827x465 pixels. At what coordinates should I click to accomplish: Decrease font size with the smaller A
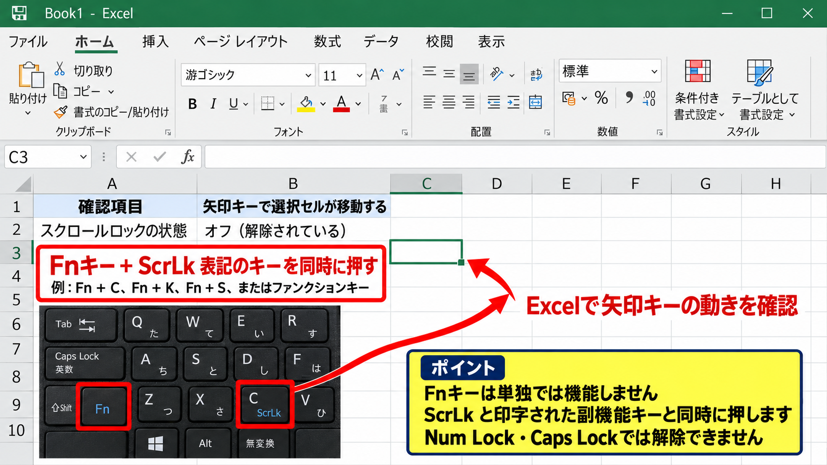tap(398, 75)
